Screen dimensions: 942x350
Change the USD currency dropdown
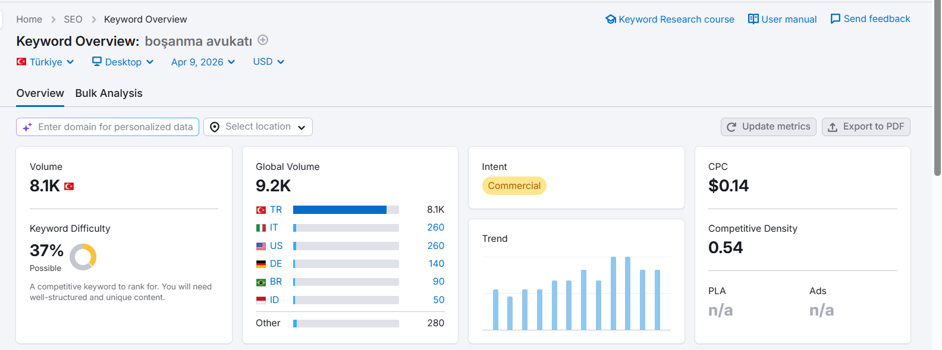tap(268, 62)
